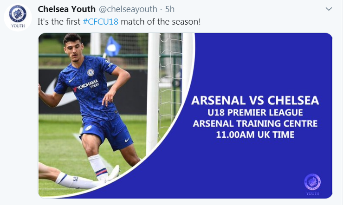Open the Chelsea Youth profile avatar
Viewport: 343px width, 205px height.
18,17
